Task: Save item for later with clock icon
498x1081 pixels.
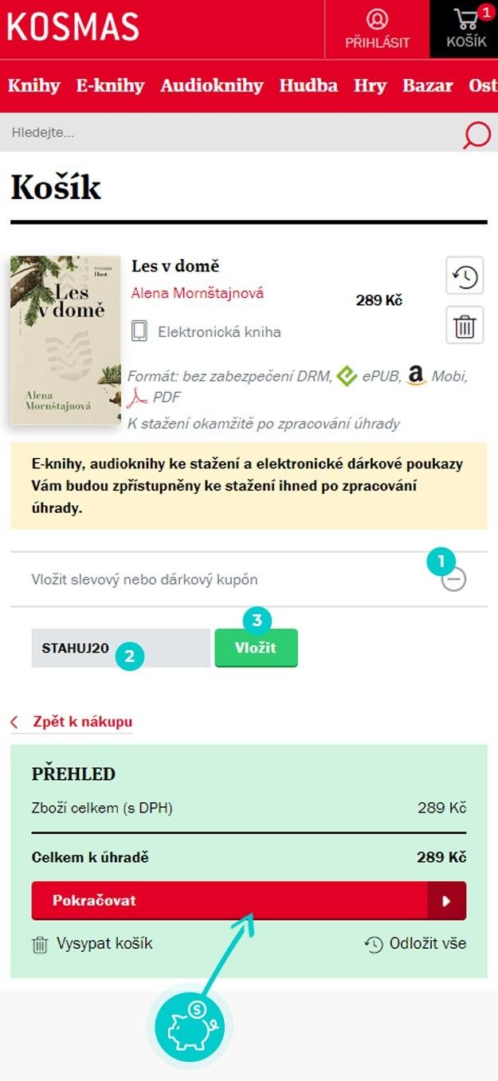Action: tap(465, 277)
